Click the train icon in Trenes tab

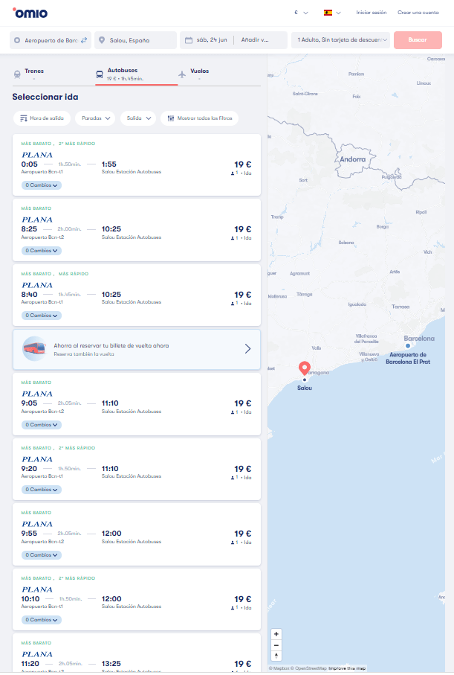[17, 74]
